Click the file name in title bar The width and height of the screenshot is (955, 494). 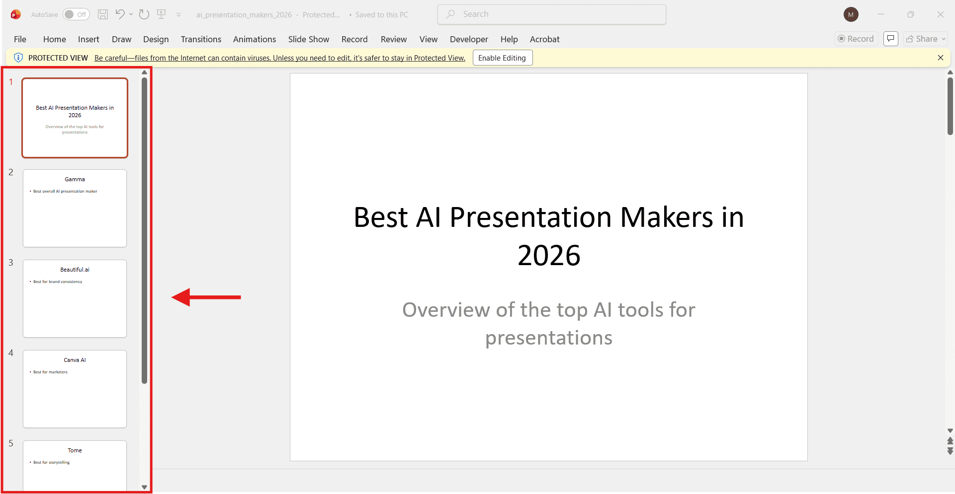click(244, 15)
